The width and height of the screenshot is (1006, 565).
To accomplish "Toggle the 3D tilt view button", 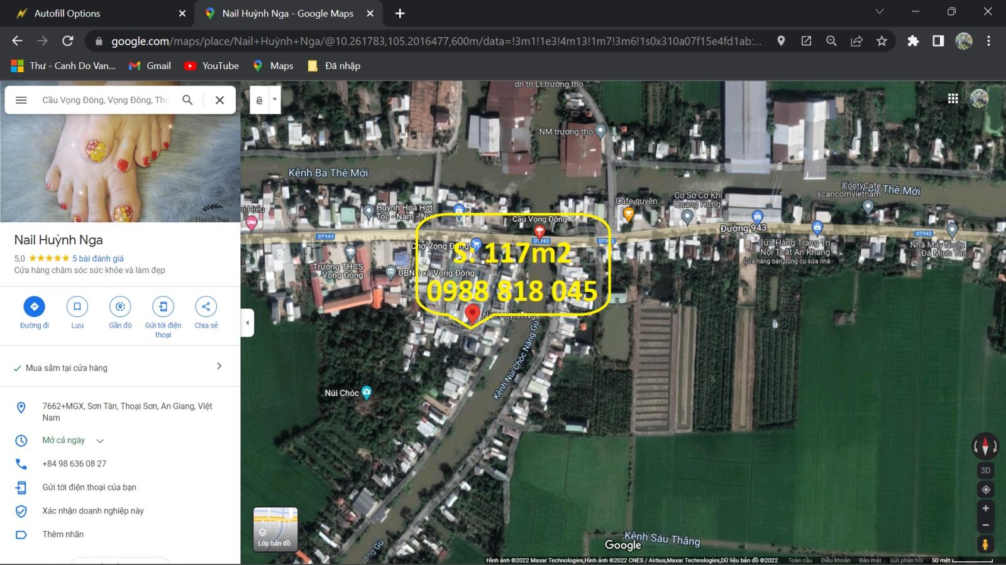I will [985, 470].
